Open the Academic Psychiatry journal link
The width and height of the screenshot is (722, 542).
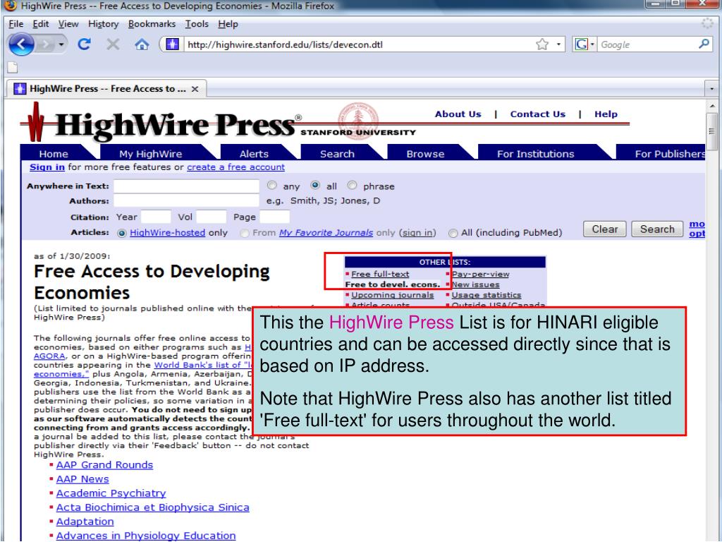[x=111, y=493]
